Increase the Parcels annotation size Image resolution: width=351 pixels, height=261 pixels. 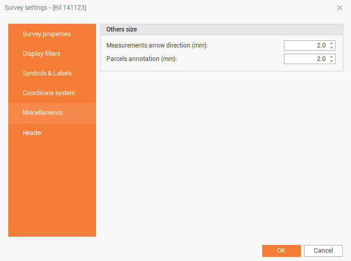click(x=331, y=57)
